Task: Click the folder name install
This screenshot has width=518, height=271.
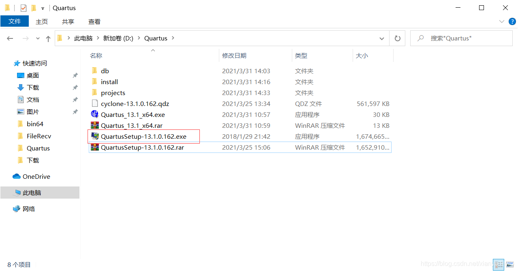Action: pos(109,82)
